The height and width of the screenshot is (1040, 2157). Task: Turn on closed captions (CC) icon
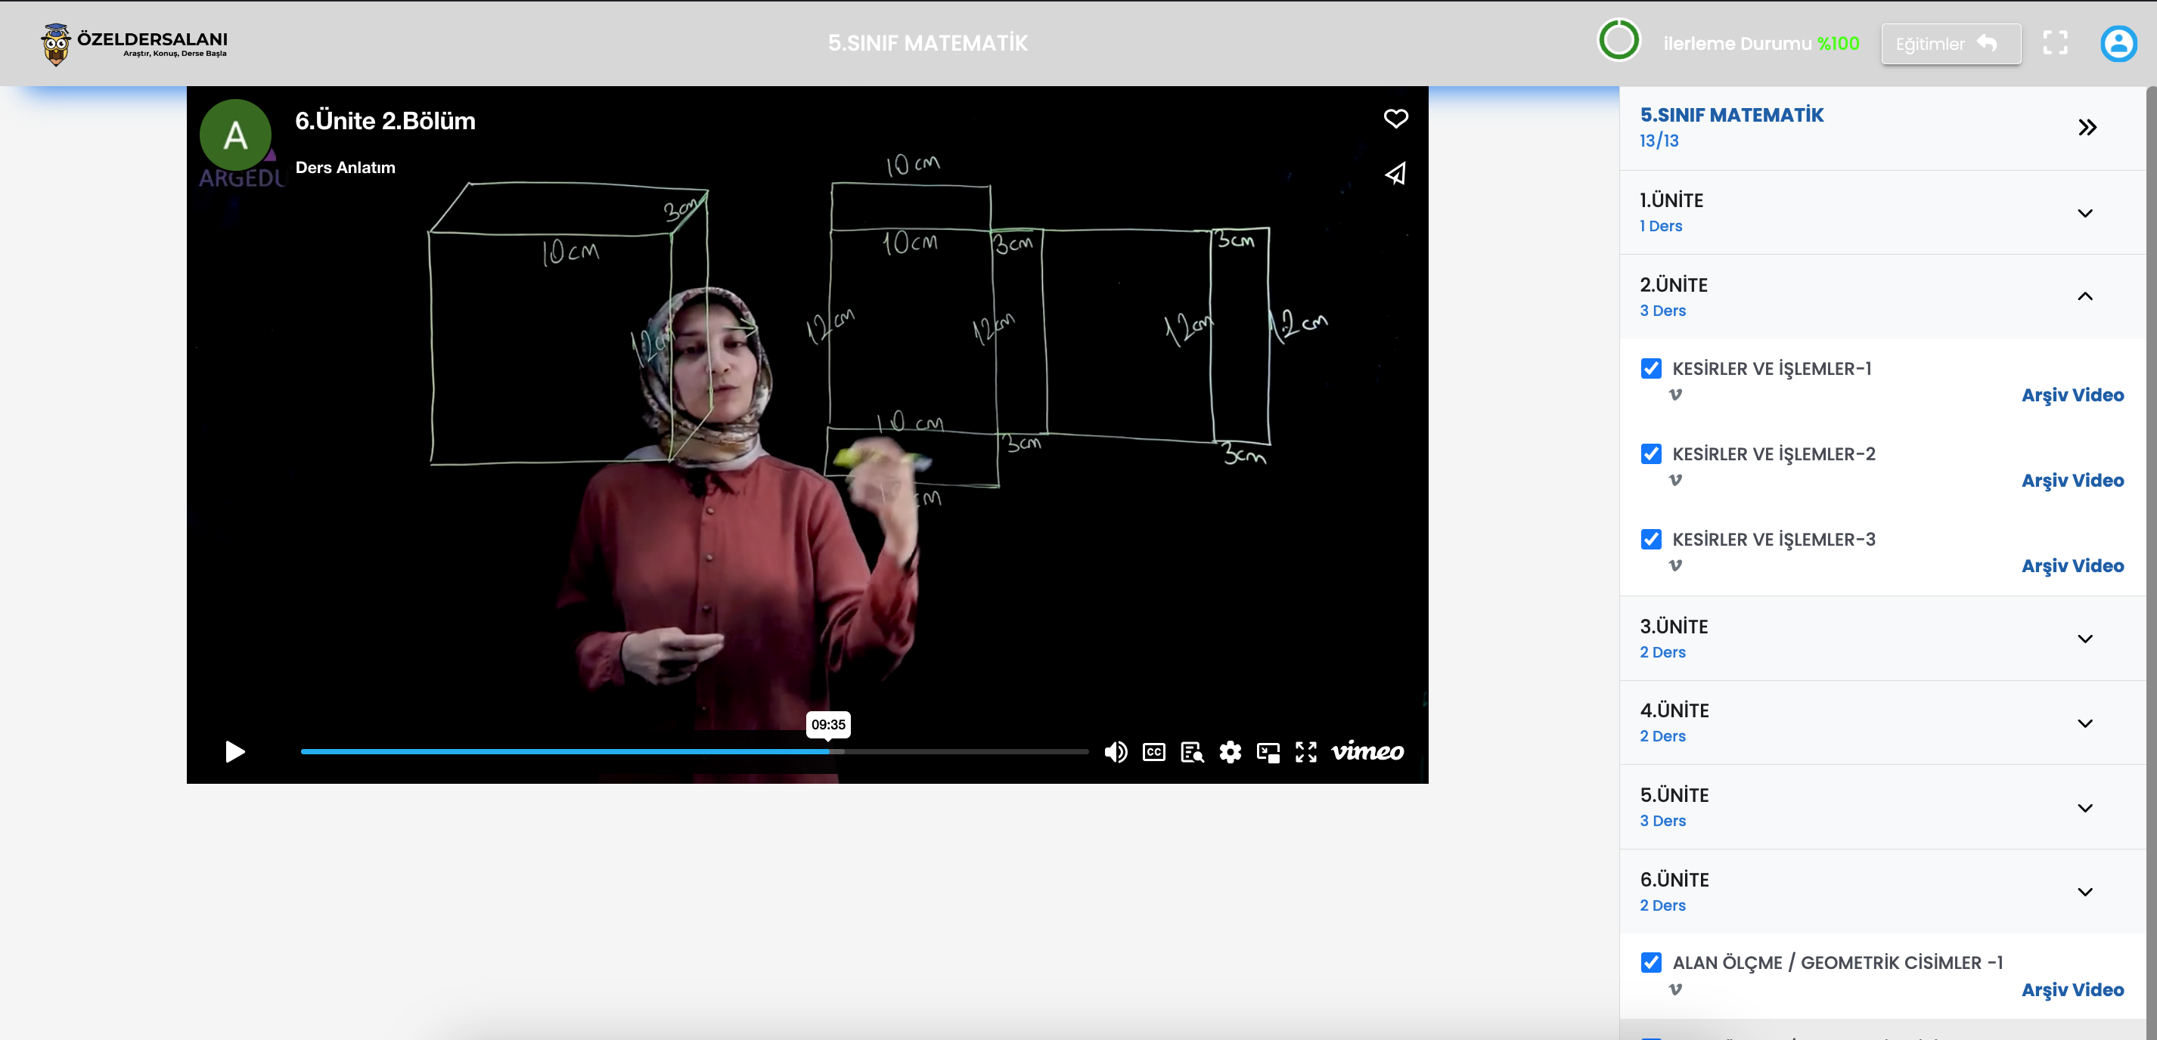coord(1153,752)
